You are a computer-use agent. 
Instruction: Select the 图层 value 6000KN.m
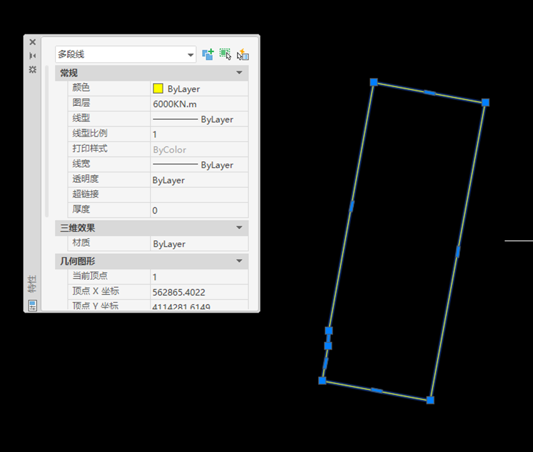[x=199, y=104]
